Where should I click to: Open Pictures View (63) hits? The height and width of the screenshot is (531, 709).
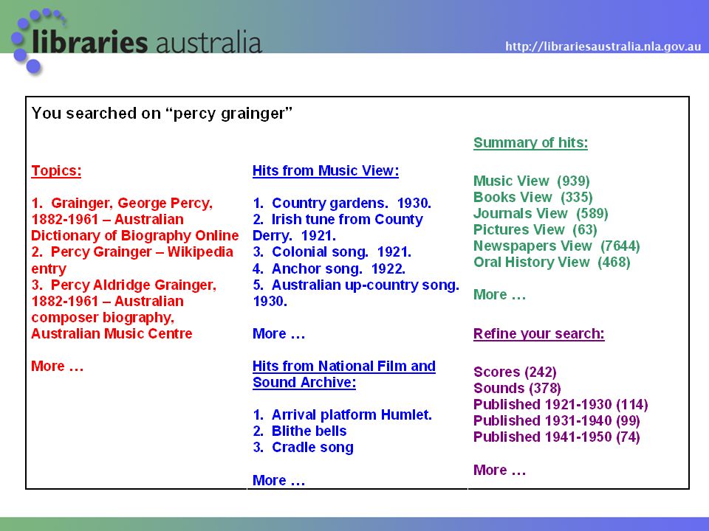click(535, 230)
